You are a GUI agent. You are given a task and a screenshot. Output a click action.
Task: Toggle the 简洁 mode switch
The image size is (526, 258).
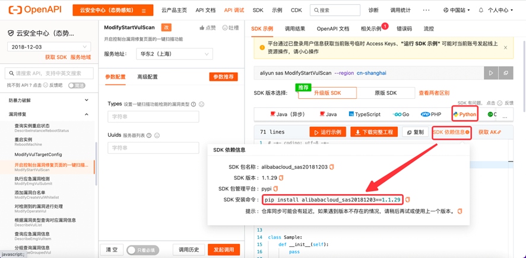(x=77, y=85)
